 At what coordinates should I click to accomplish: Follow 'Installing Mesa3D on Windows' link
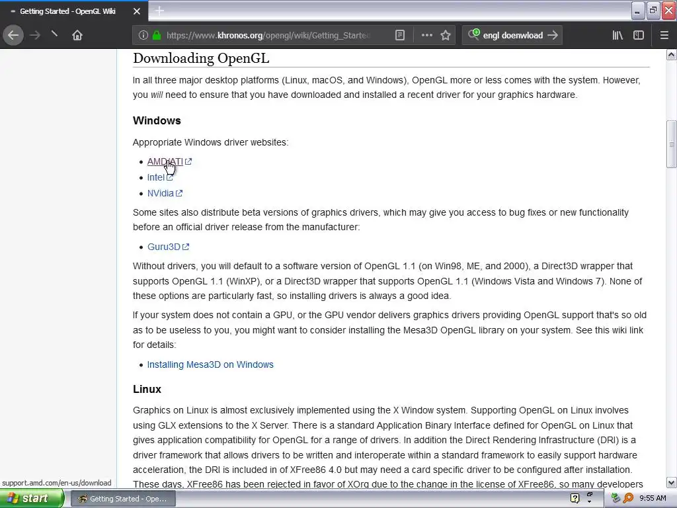210,364
